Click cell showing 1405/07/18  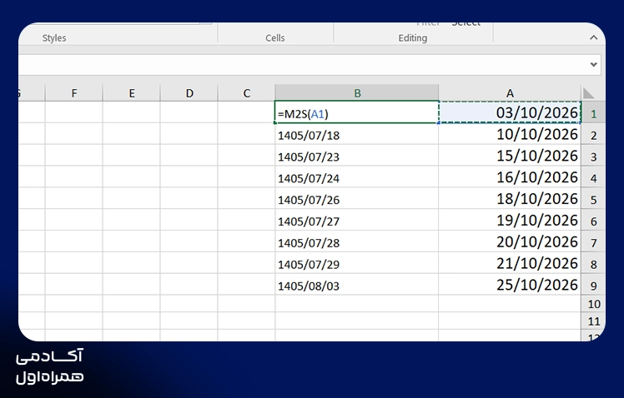[x=357, y=135]
